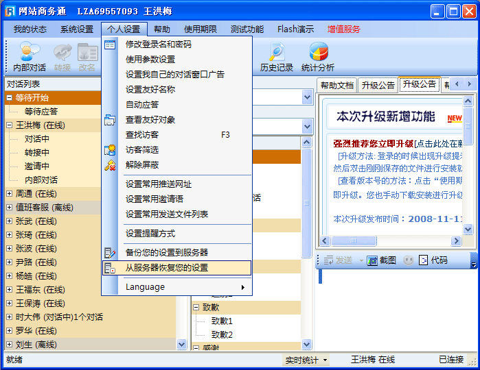This screenshot has width=480, height=370.
Task: Click the 强烈推荐您立即升级 link
Action: point(373,143)
